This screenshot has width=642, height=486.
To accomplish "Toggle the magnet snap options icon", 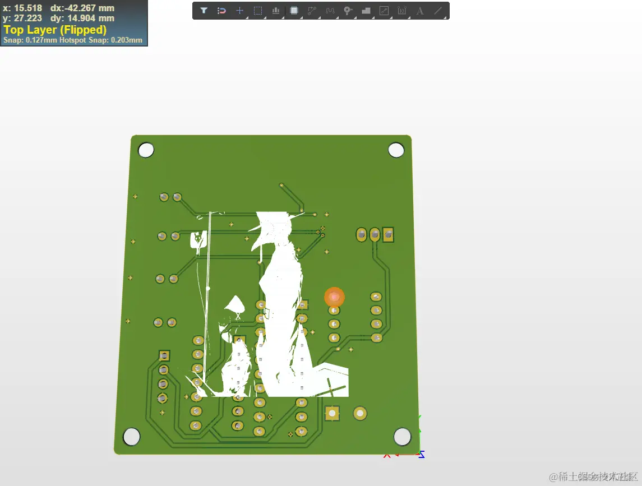I will click(221, 11).
